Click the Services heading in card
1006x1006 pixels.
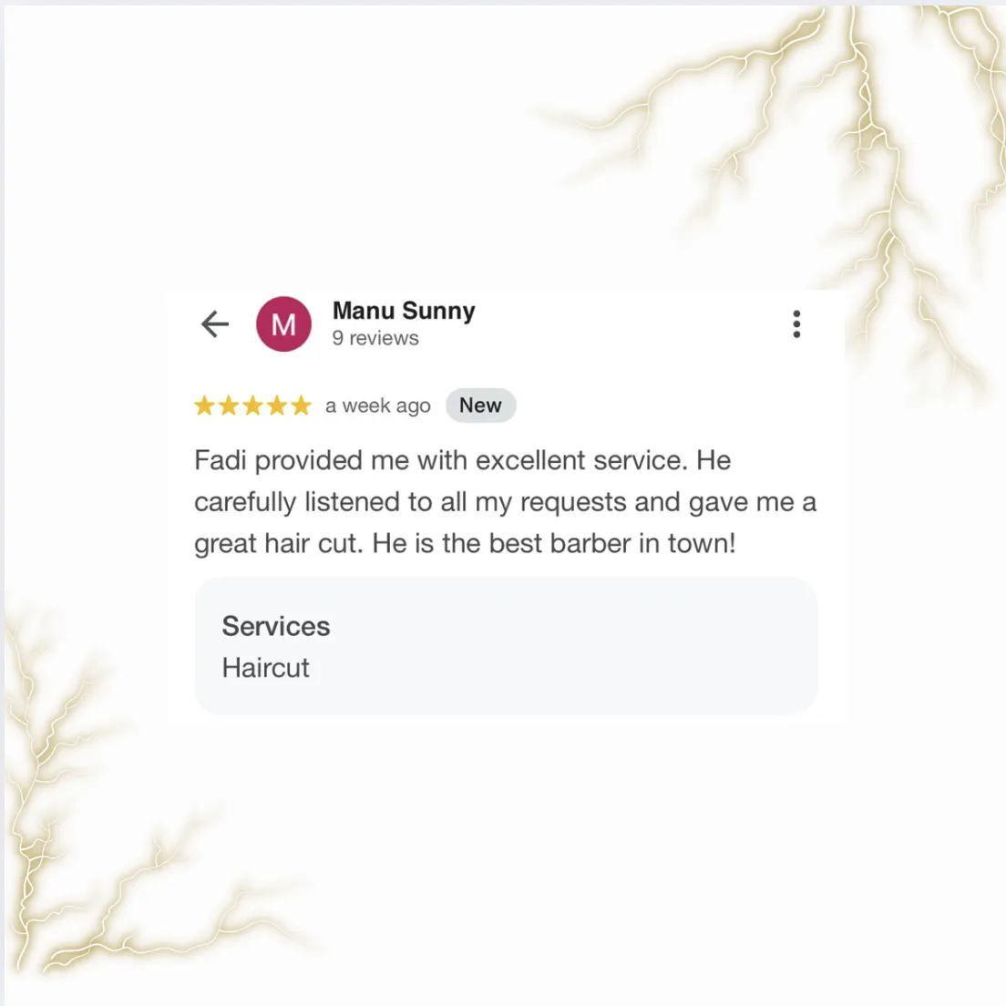click(276, 626)
